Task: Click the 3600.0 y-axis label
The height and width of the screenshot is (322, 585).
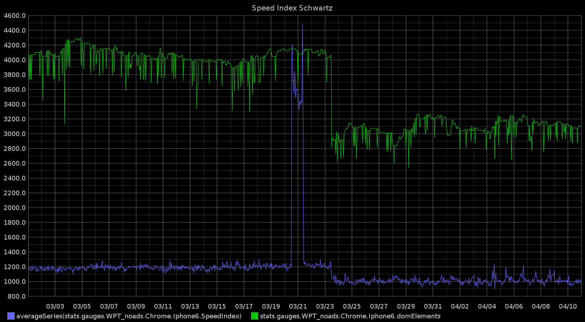Action: (x=15, y=90)
